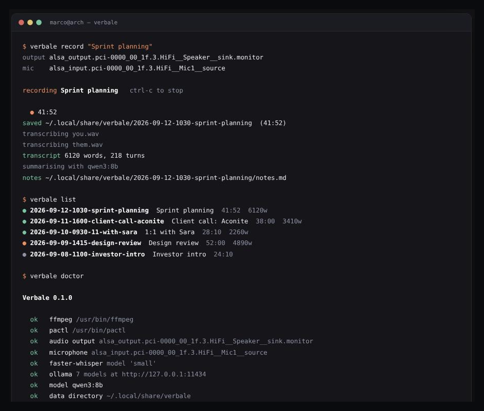Image resolution: width=484 pixels, height=411 pixels.
Task: Click the 'ok' status beside pactl
Action: [34, 330]
